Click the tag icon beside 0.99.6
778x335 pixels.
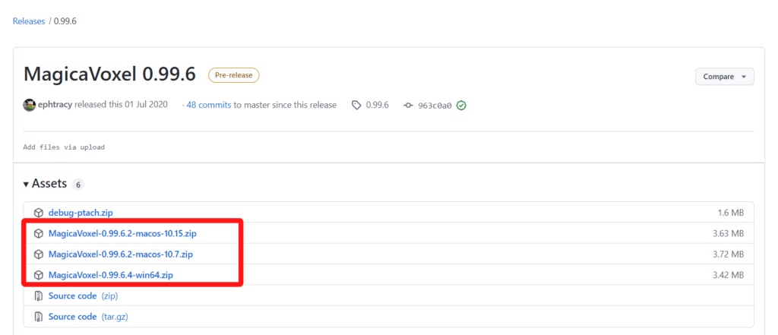click(356, 106)
